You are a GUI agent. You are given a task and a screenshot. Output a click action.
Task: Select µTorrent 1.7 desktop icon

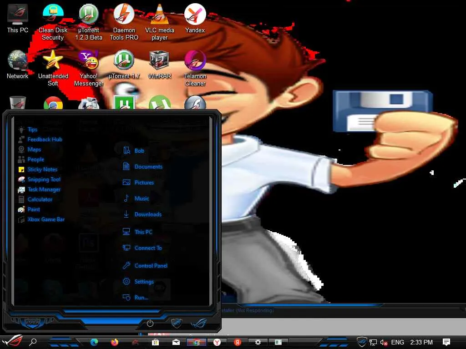124,65
